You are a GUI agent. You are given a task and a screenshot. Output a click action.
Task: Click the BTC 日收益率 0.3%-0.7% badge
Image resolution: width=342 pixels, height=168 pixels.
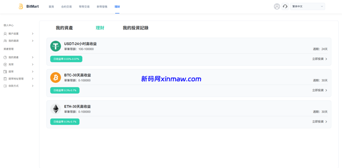(65, 90)
